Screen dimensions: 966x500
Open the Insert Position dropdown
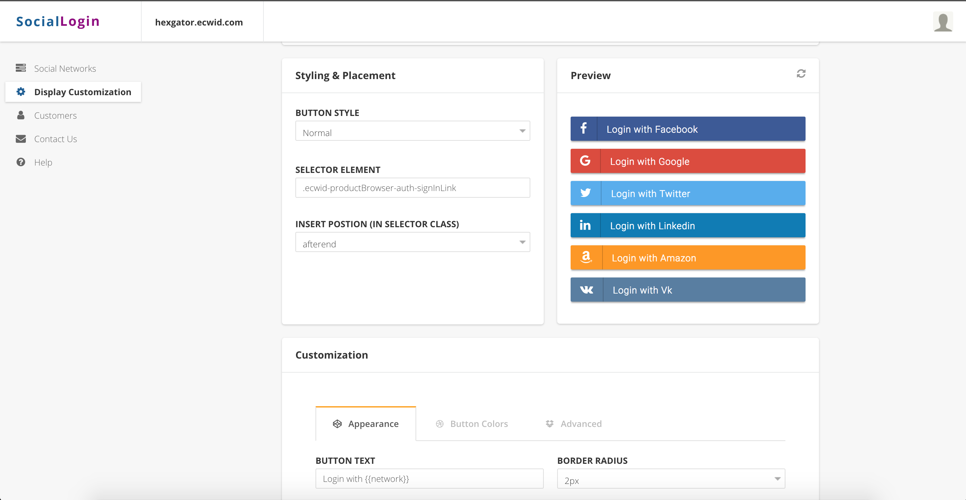pos(413,242)
